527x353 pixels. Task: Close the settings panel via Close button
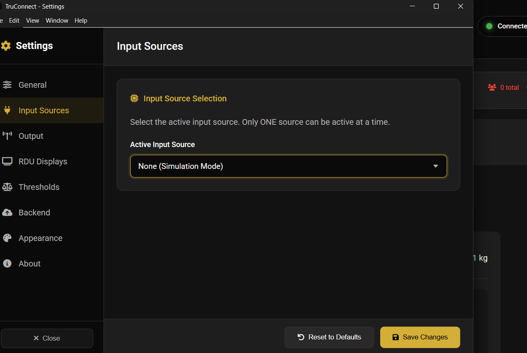coord(47,338)
